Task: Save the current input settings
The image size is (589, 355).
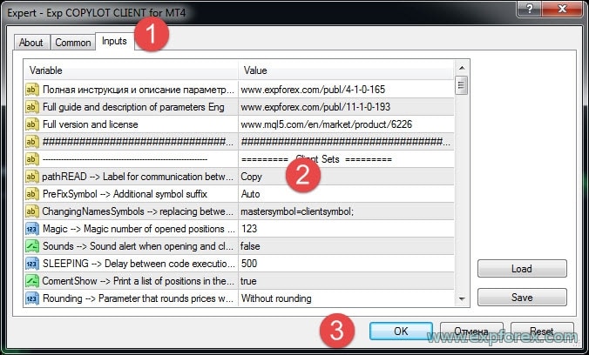Action: (522, 298)
